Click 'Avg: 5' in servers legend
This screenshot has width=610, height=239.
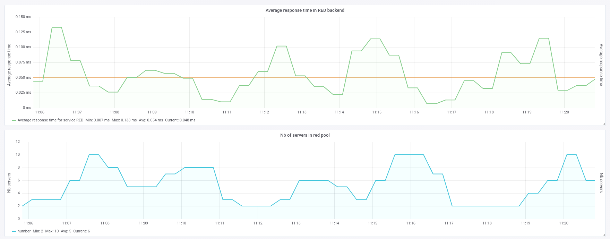point(66,231)
